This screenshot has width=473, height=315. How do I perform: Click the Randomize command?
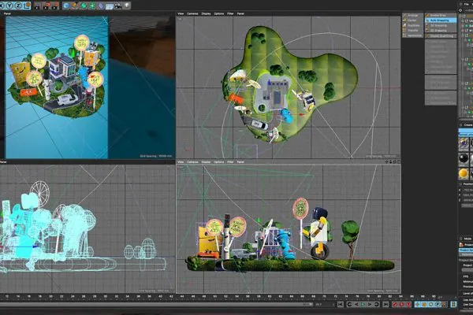coord(412,35)
